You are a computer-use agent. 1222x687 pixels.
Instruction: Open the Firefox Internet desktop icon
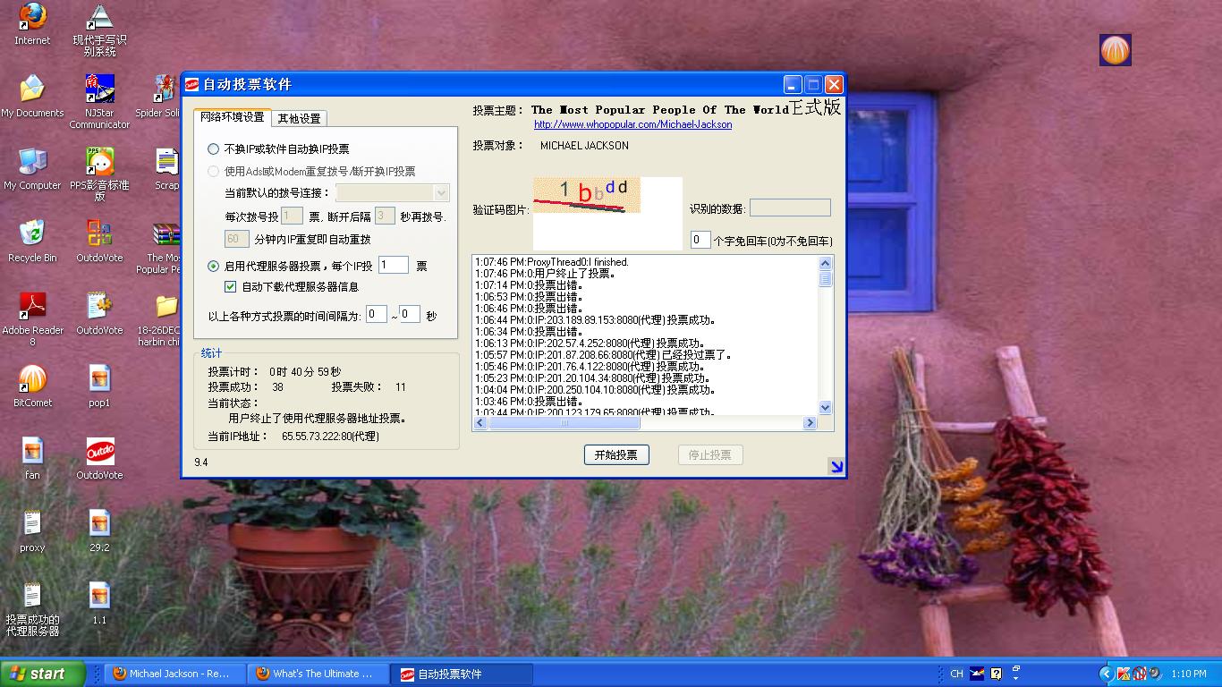(32, 18)
